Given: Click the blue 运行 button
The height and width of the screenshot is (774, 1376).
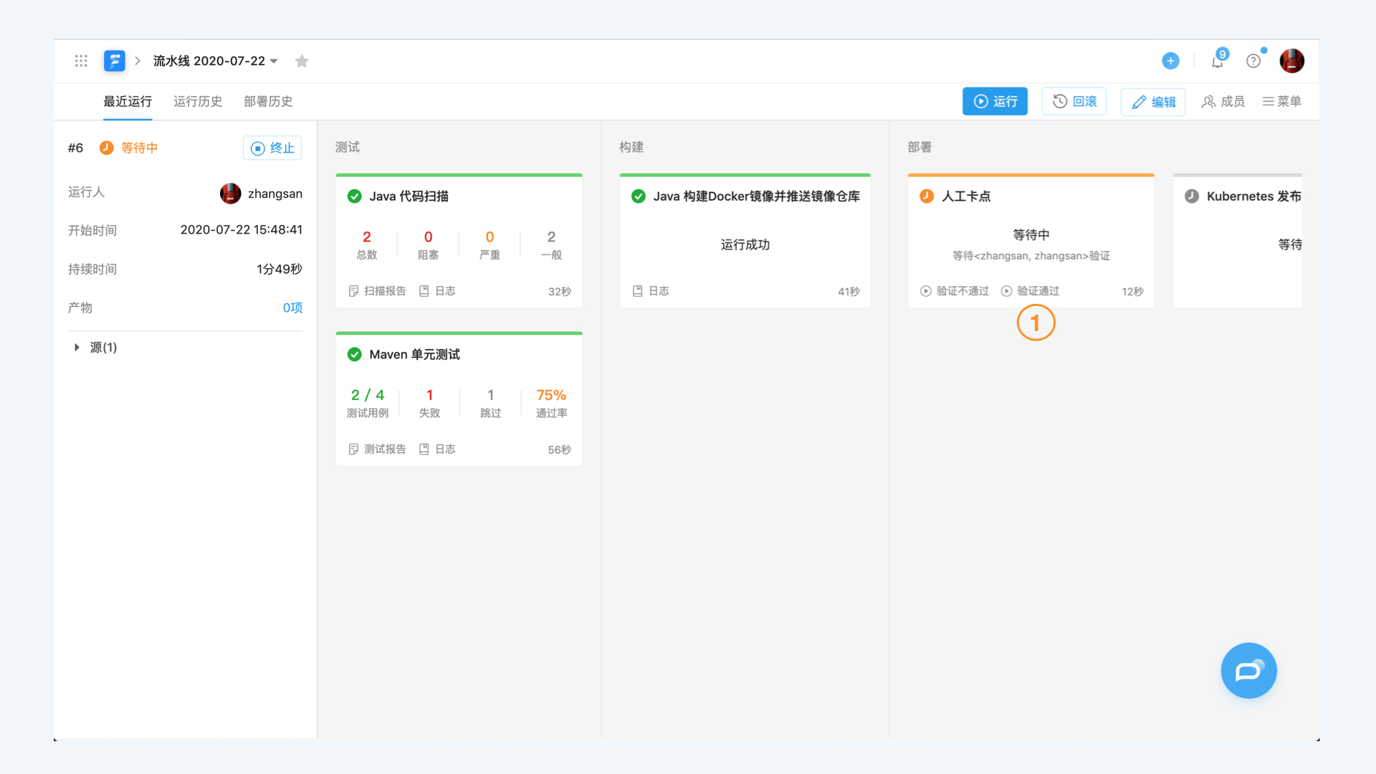Looking at the screenshot, I should 995,102.
